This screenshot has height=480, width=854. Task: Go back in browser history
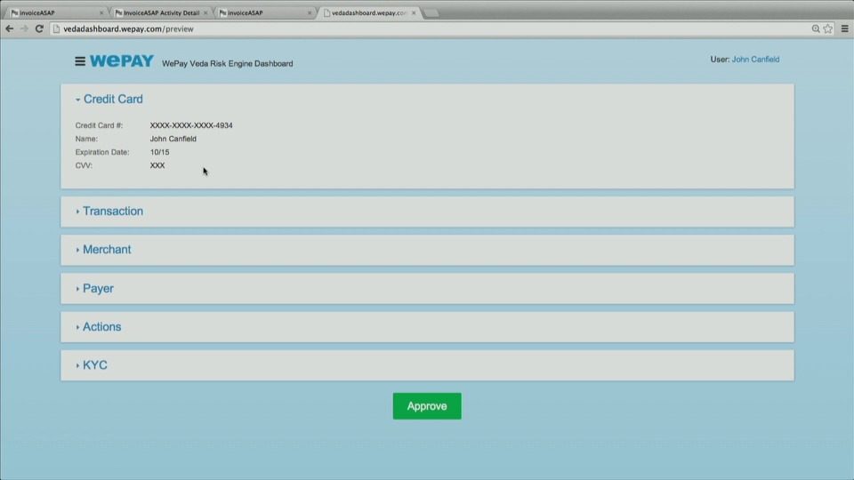(9, 28)
